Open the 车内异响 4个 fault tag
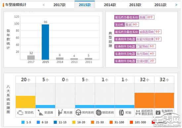Viewport: 182px width, 128px height. [135, 54]
